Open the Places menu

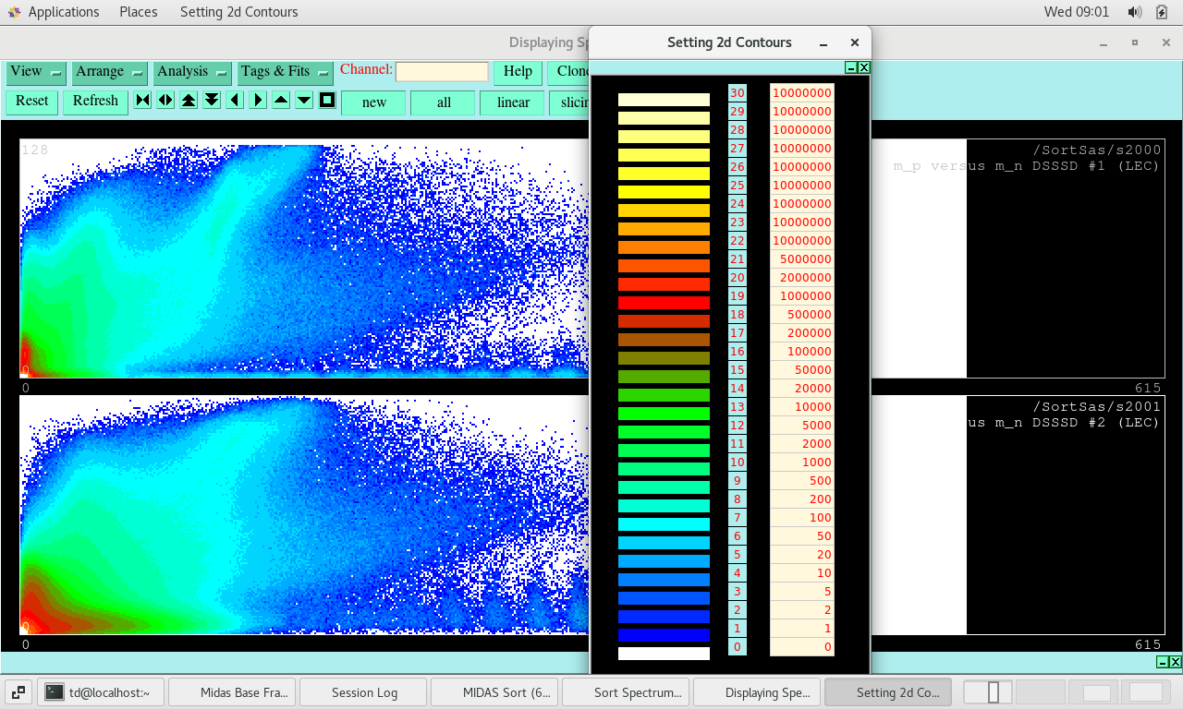(x=139, y=12)
